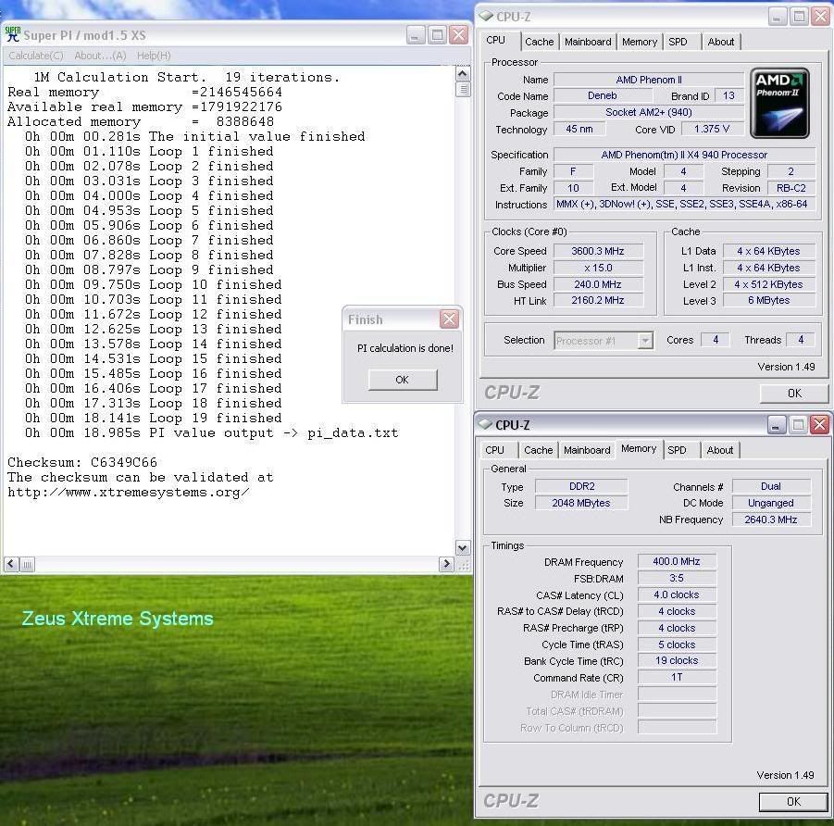Close the Super PI window
This screenshot has width=834, height=826.
(x=458, y=35)
